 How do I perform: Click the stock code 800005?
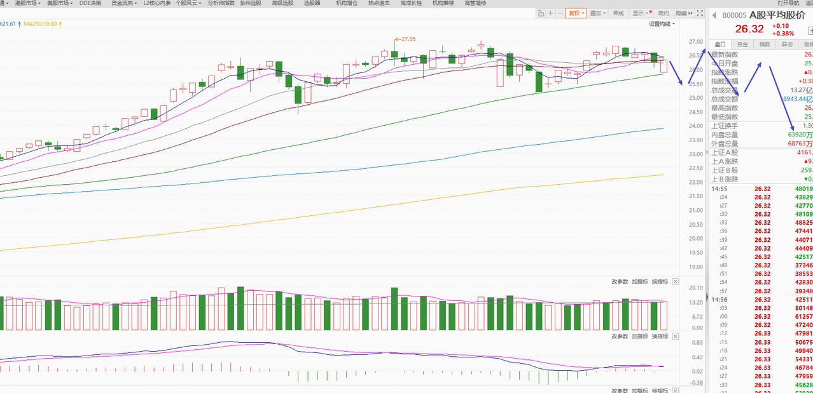(x=734, y=15)
